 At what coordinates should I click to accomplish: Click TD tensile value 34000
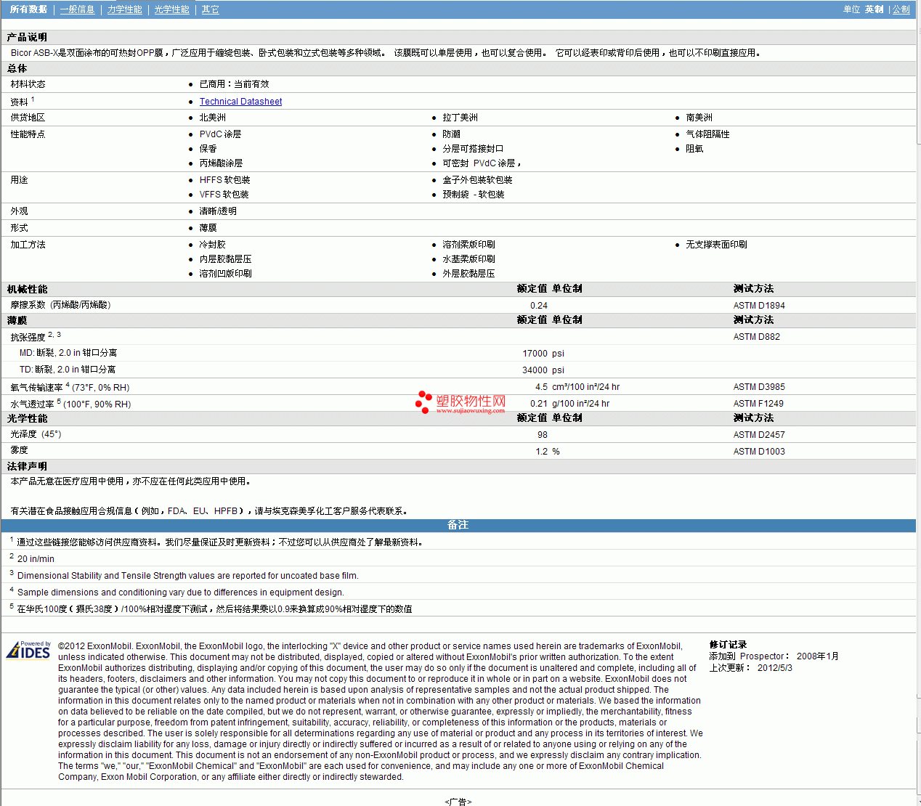535,370
